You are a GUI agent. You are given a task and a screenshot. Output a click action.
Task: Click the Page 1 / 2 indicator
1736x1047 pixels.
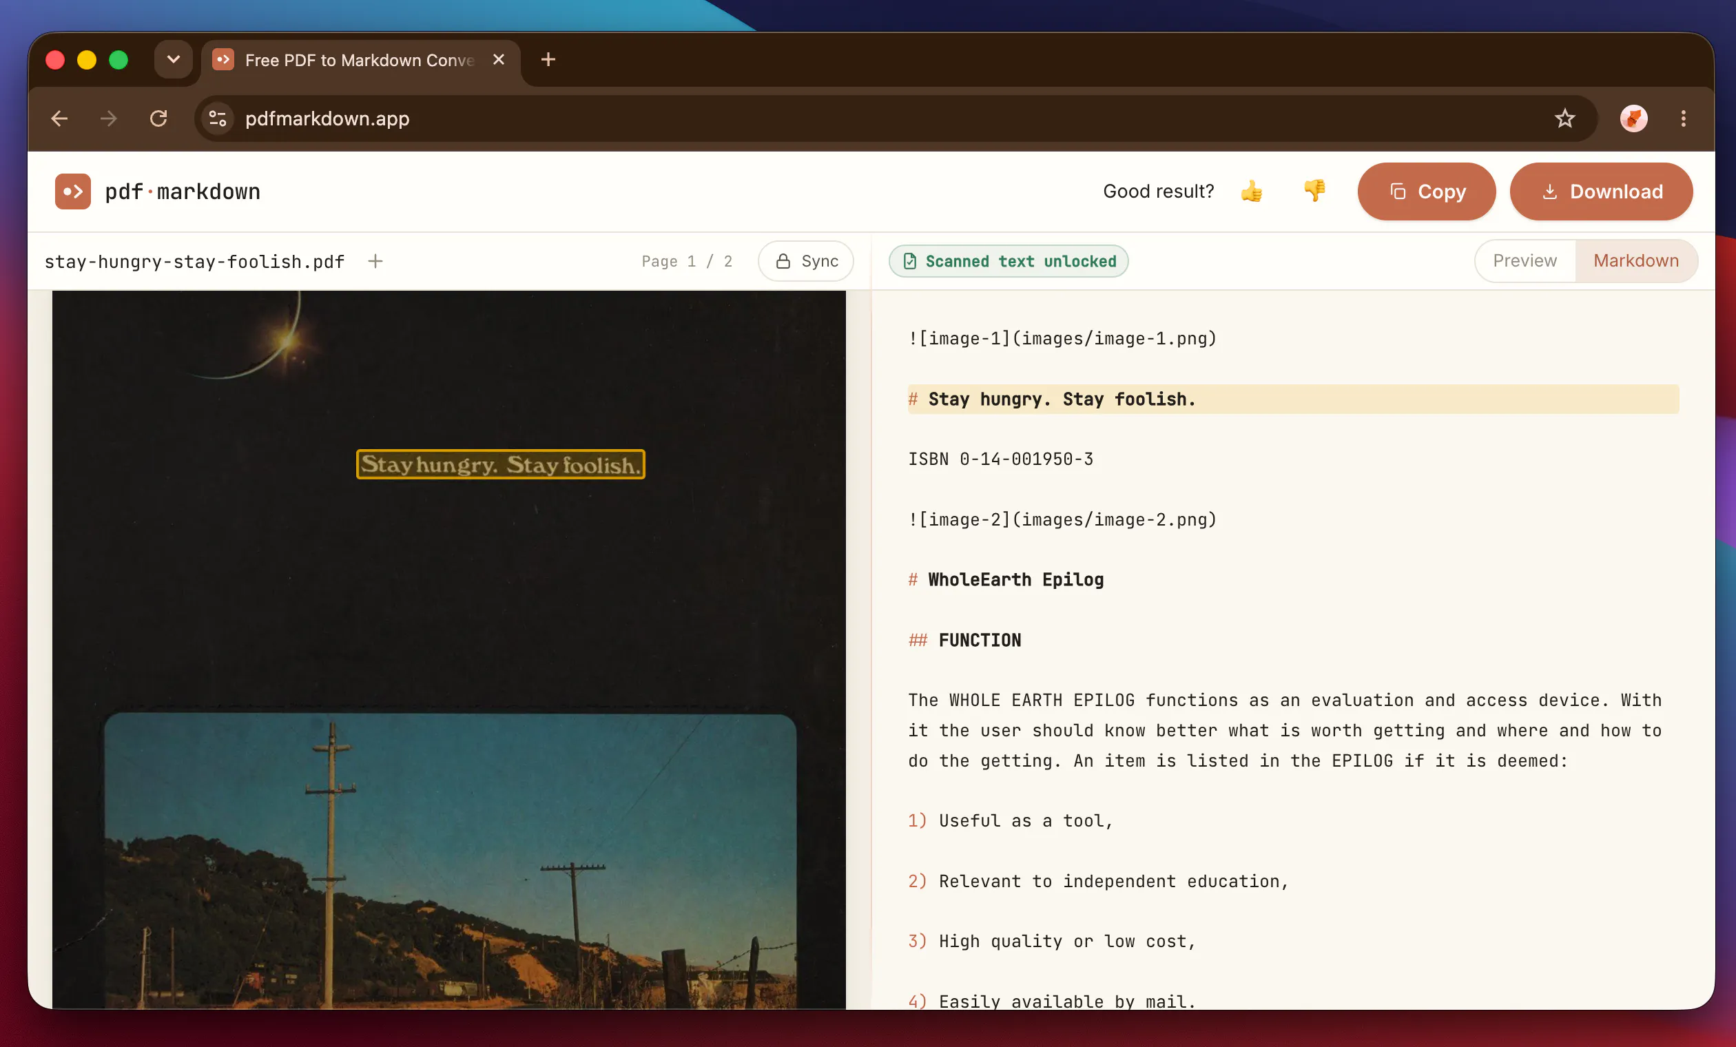tap(686, 261)
